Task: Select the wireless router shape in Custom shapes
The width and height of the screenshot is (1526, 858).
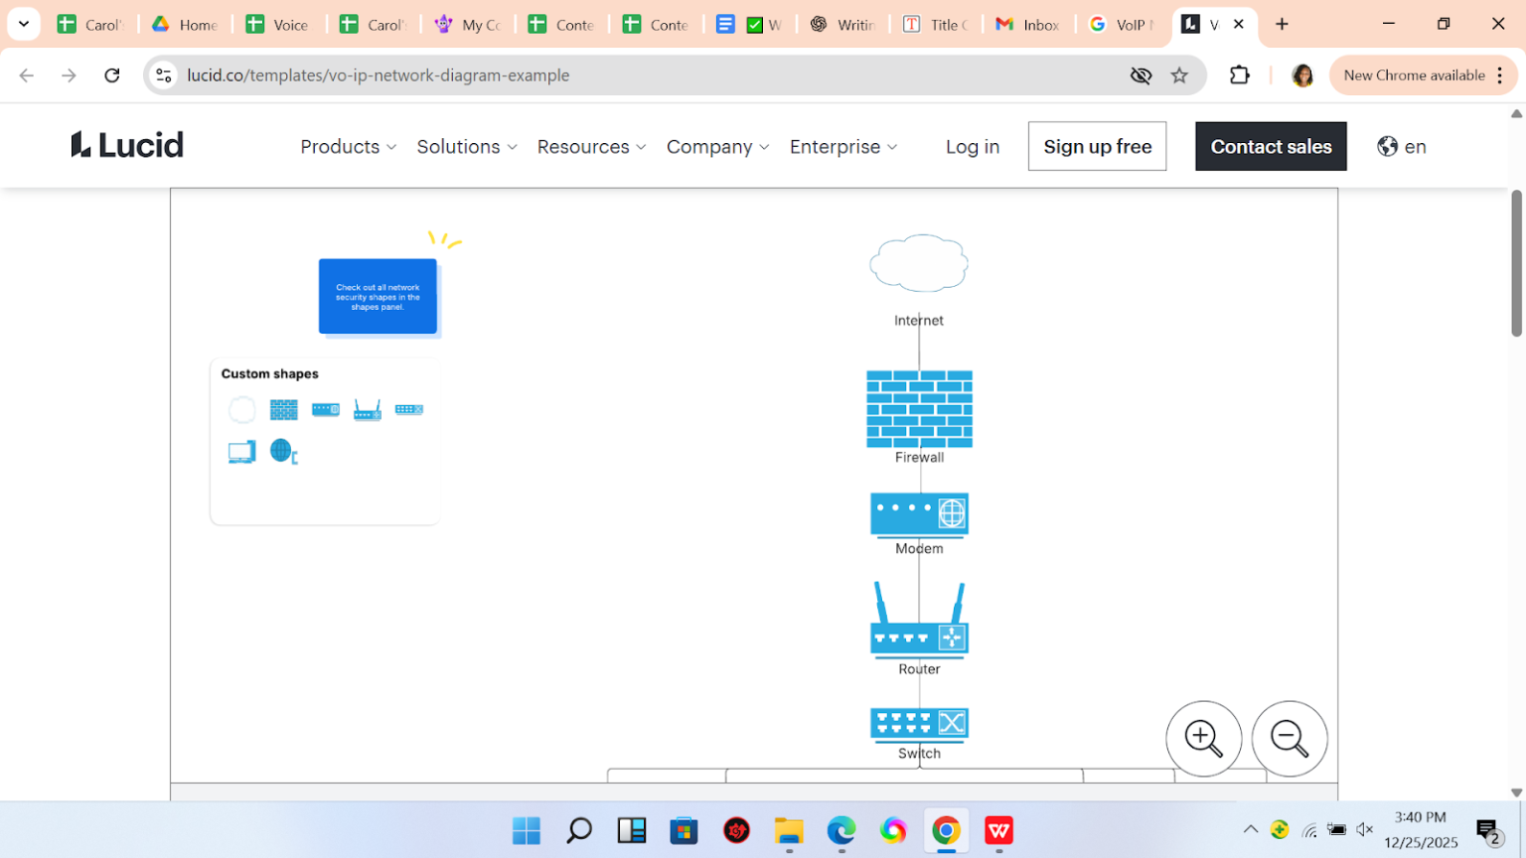Action: click(367, 408)
